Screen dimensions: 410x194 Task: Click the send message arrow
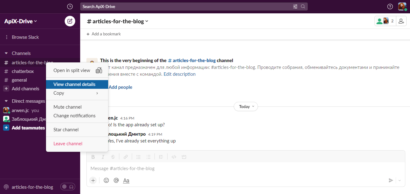pyautogui.click(x=391, y=180)
